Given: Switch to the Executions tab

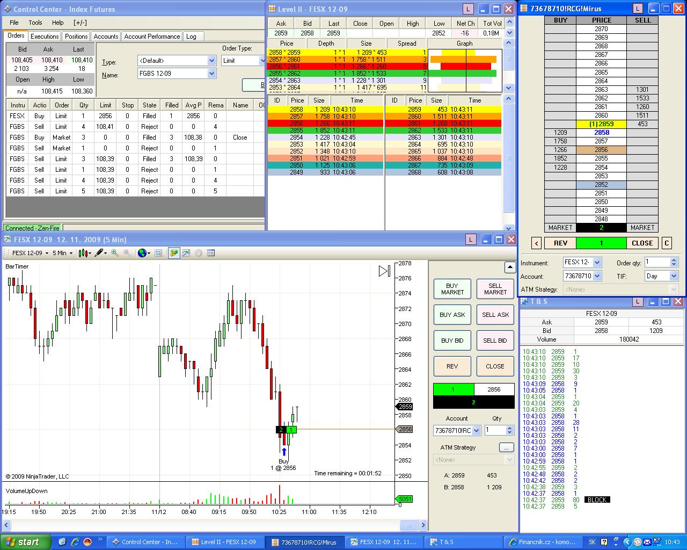Looking at the screenshot, I should click(x=45, y=37).
